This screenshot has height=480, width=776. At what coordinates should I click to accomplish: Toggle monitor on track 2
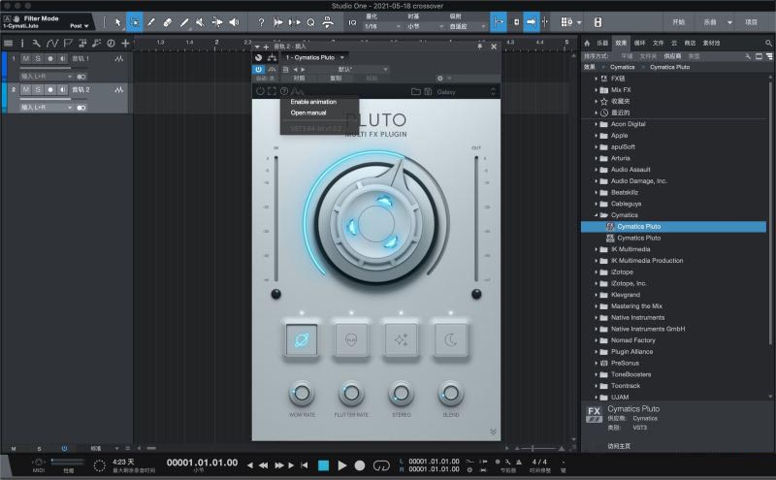coord(62,89)
